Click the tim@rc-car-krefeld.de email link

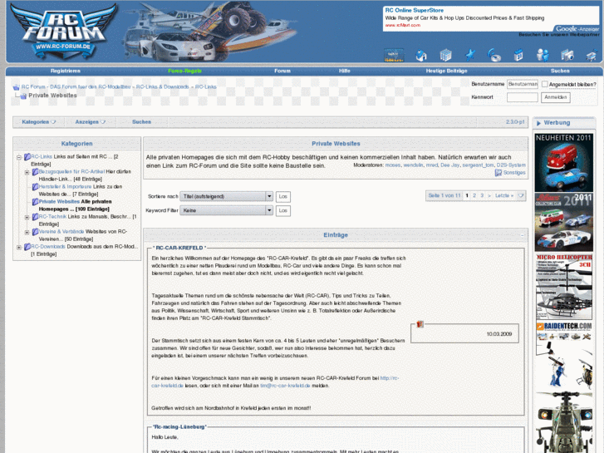point(285,386)
